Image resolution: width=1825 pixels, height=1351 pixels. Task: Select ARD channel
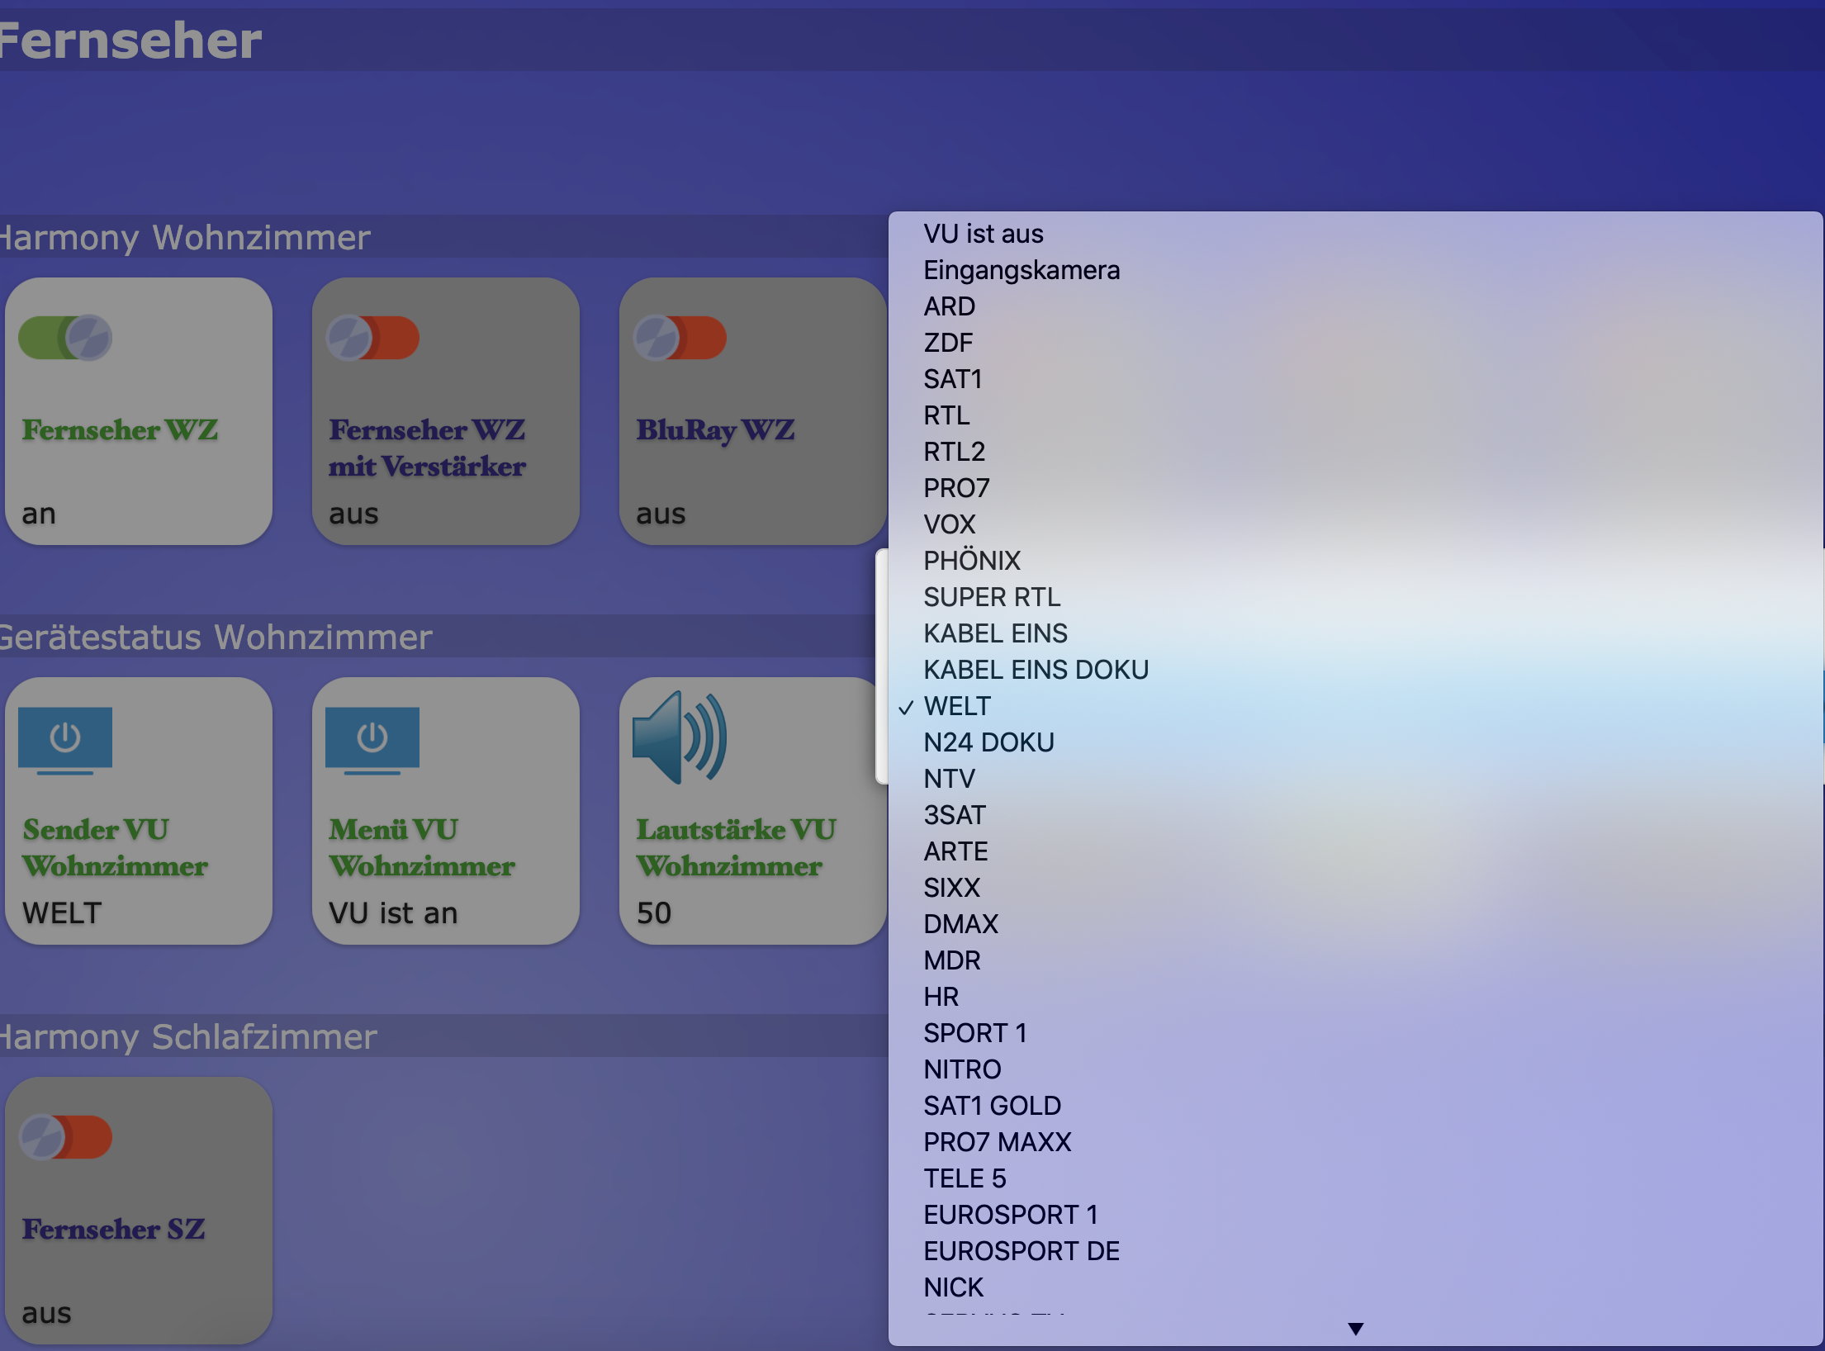coord(1355,306)
